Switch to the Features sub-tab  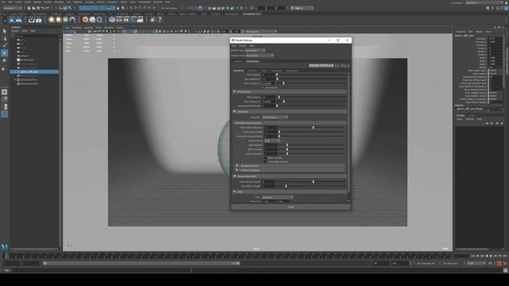pos(252,71)
